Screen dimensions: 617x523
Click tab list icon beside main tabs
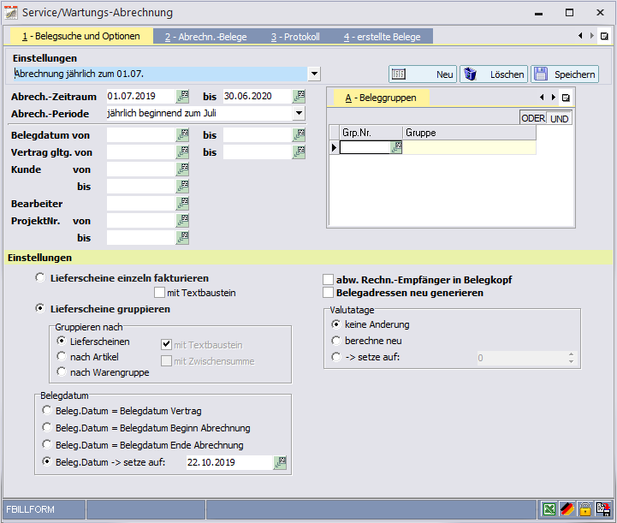pos(604,36)
